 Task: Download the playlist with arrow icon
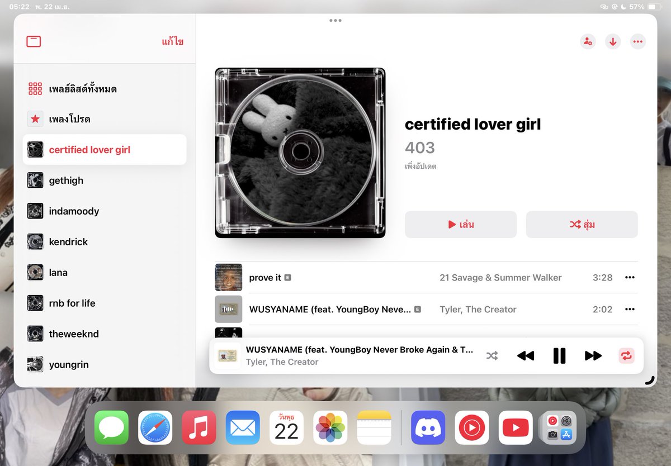click(x=613, y=41)
